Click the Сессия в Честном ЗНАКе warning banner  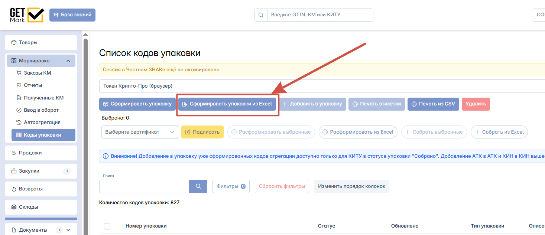point(322,69)
